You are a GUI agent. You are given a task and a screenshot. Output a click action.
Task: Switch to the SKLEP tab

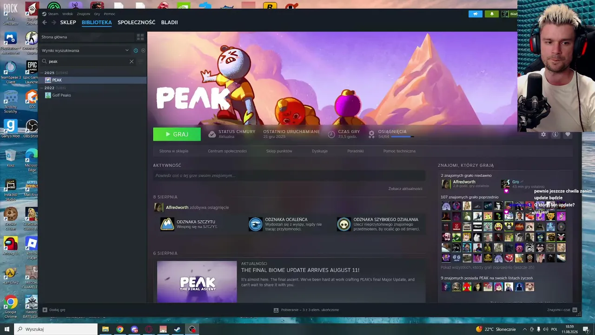click(68, 22)
